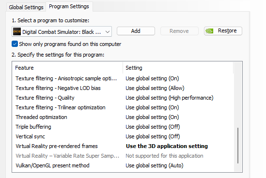The width and height of the screenshot is (266, 178).
Task: Change Threaded optimization setting value
Action: [152, 117]
